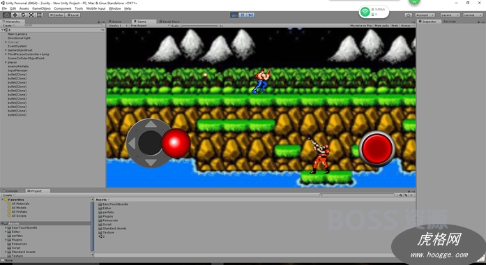Open the Layers dropdown
The width and height of the screenshot is (486, 265).
pos(450,15)
